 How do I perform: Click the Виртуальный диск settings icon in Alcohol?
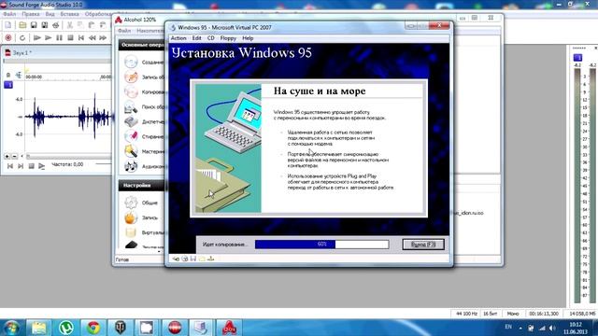coord(131,232)
